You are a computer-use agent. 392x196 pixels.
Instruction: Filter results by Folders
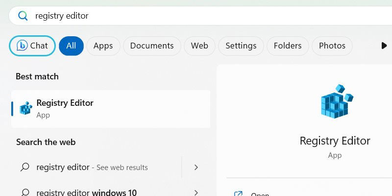coord(288,46)
